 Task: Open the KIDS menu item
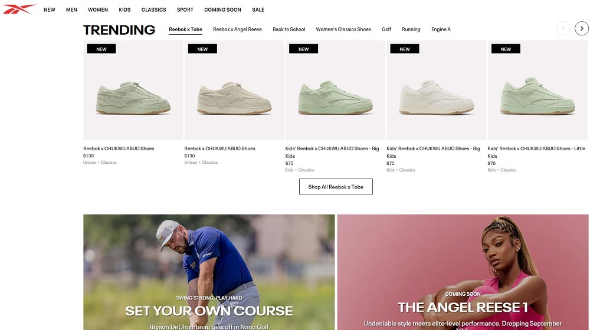coord(124,10)
